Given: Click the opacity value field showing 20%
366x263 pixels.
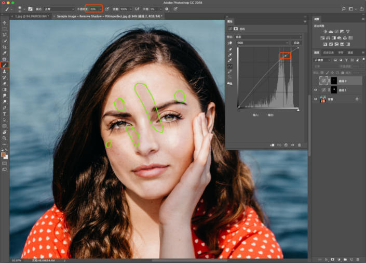Looking at the screenshot, I should (x=93, y=9).
